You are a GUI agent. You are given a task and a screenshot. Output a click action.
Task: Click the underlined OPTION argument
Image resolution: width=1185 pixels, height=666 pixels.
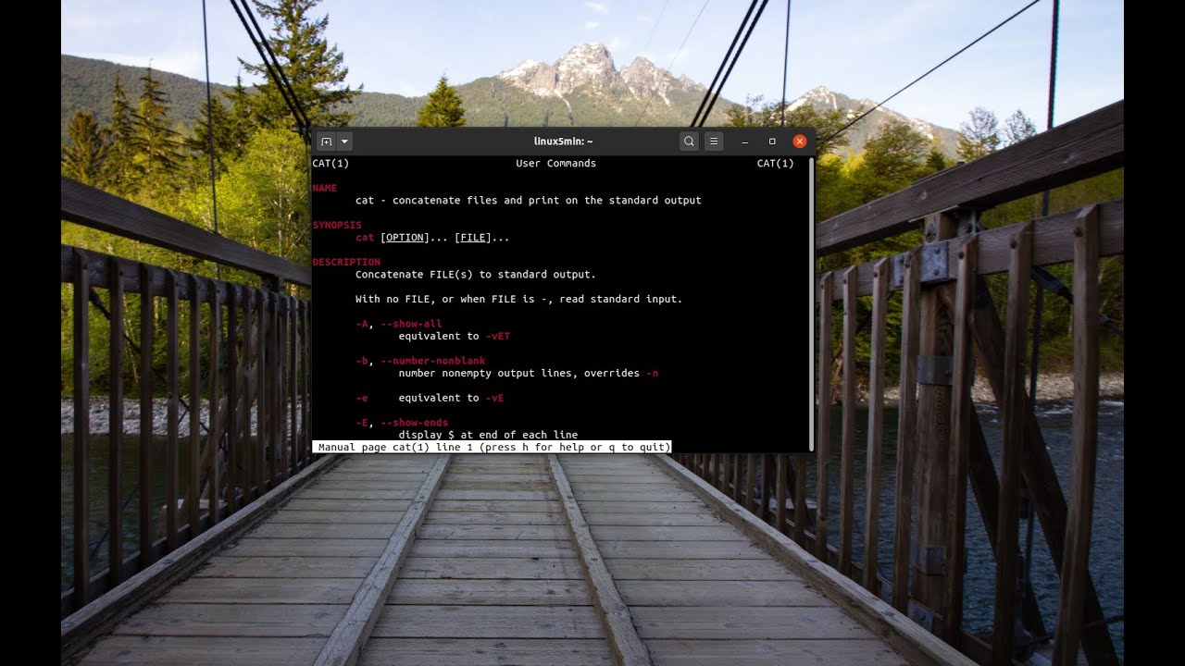[x=405, y=238]
